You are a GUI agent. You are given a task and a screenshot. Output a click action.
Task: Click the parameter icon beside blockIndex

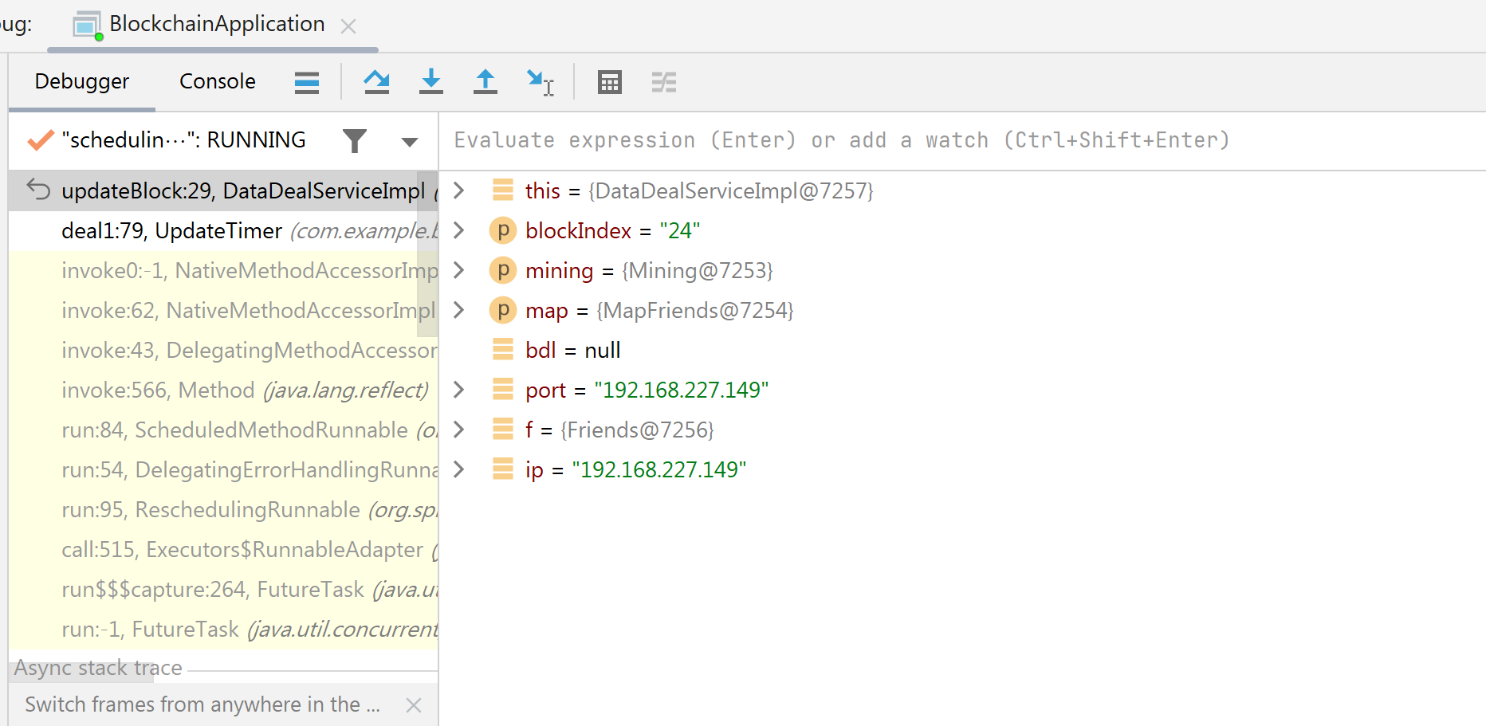point(503,230)
